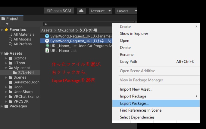Click the VRCSDK folder icon

11,101
